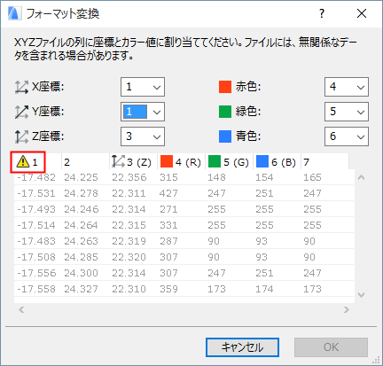Open the Z座標 column dropdown
Viewport: 383px width, 366px height.
click(143, 136)
